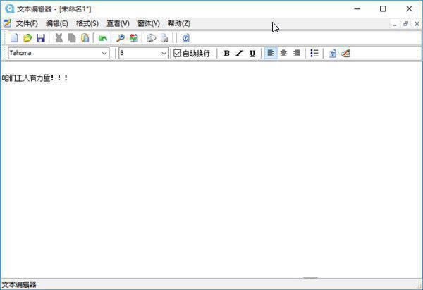Click the app icon in the title bar
Screen dimensions: 423x290
pos(9,8)
